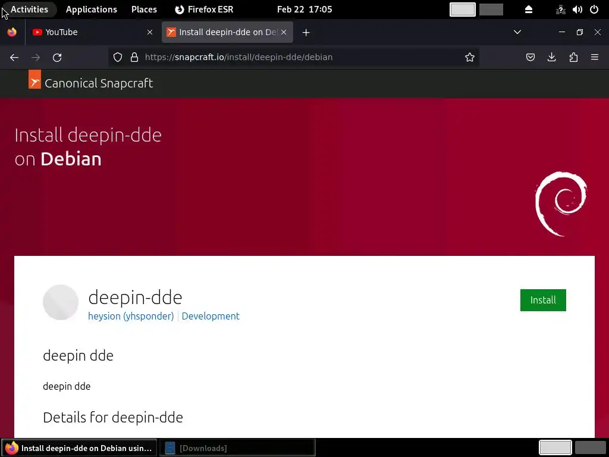Viewport: 609px width, 457px height.
Task: Open Firefox View pinned icon
Action: (x=12, y=32)
